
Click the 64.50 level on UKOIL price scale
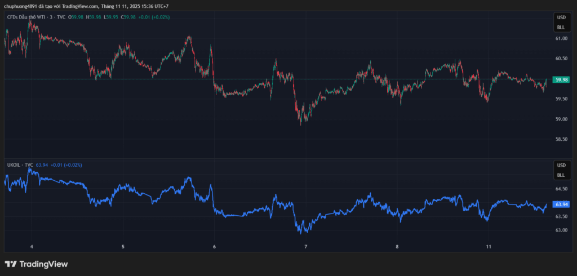[561, 189]
